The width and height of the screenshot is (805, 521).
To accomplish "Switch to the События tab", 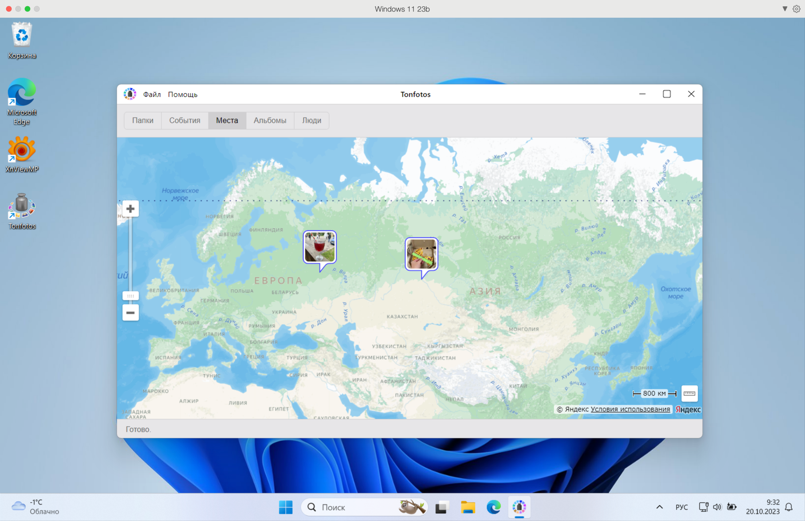I will 185,120.
